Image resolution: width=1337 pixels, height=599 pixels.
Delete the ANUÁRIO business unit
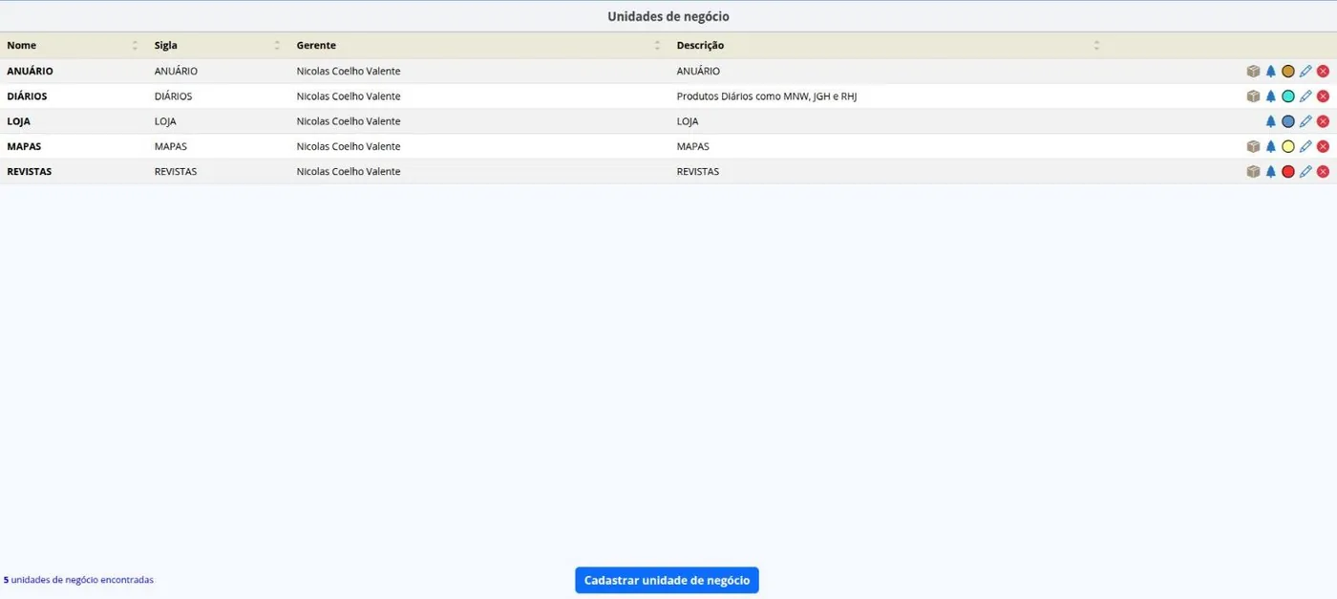tap(1323, 71)
